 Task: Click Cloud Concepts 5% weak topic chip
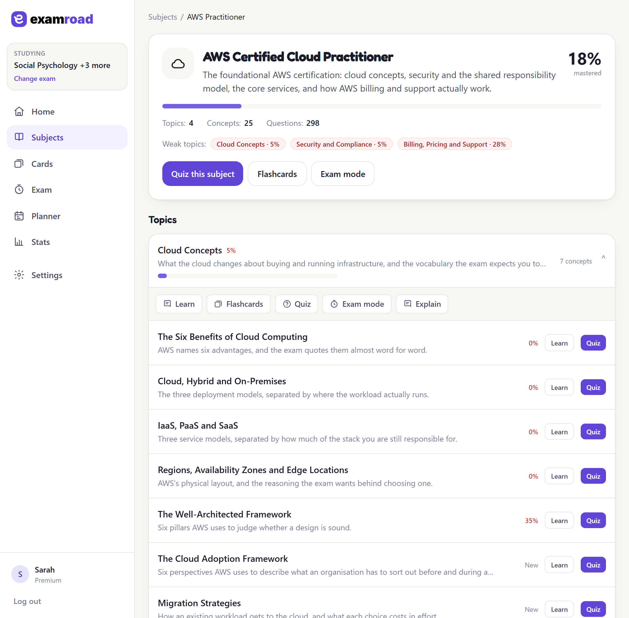[x=248, y=144]
